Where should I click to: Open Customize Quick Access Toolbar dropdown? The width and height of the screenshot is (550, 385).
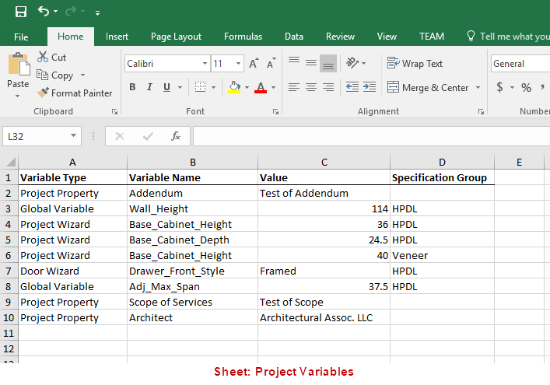pyautogui.click(x=97, y=13)
